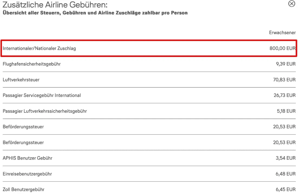Click the Zoll Benutzergebühr label
This screenshot has height=194, width=298.
tap(24, 189)
